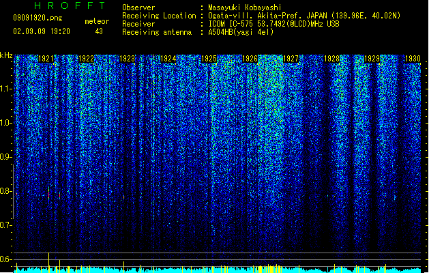Screen dimensions: 429x273
Task: Click the date stamp 02.09.09 19:20
Action: 42,31
